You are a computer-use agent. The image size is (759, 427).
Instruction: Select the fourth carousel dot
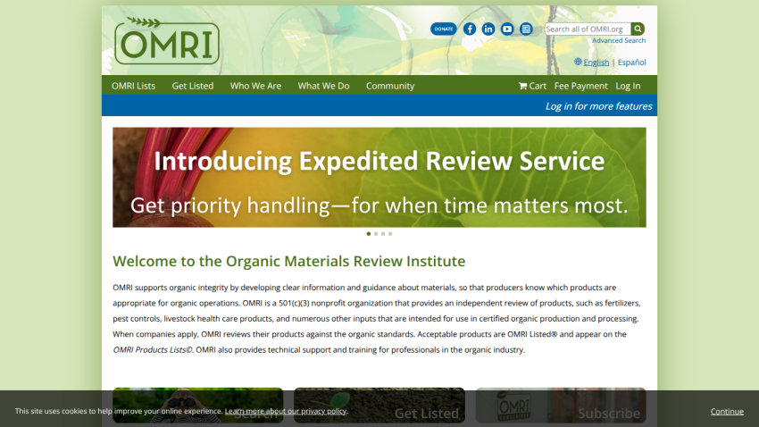point(390,234)
